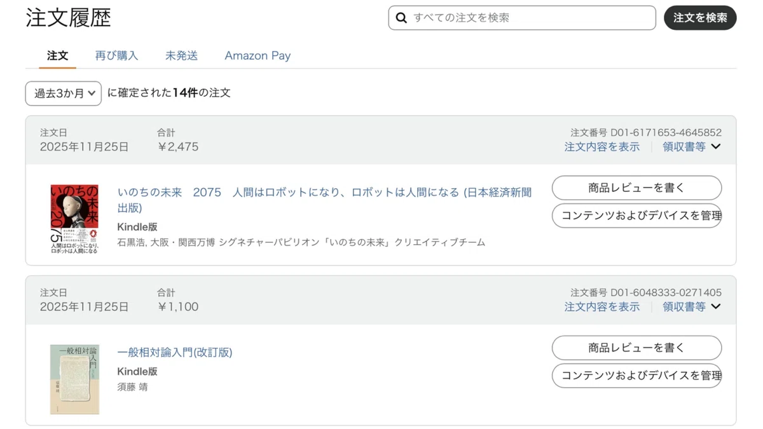View 注文内容を表示 for the ¥2,475 order
Image resolution: width=763 pixels, height=429 pixels.
tap(602, 147)
